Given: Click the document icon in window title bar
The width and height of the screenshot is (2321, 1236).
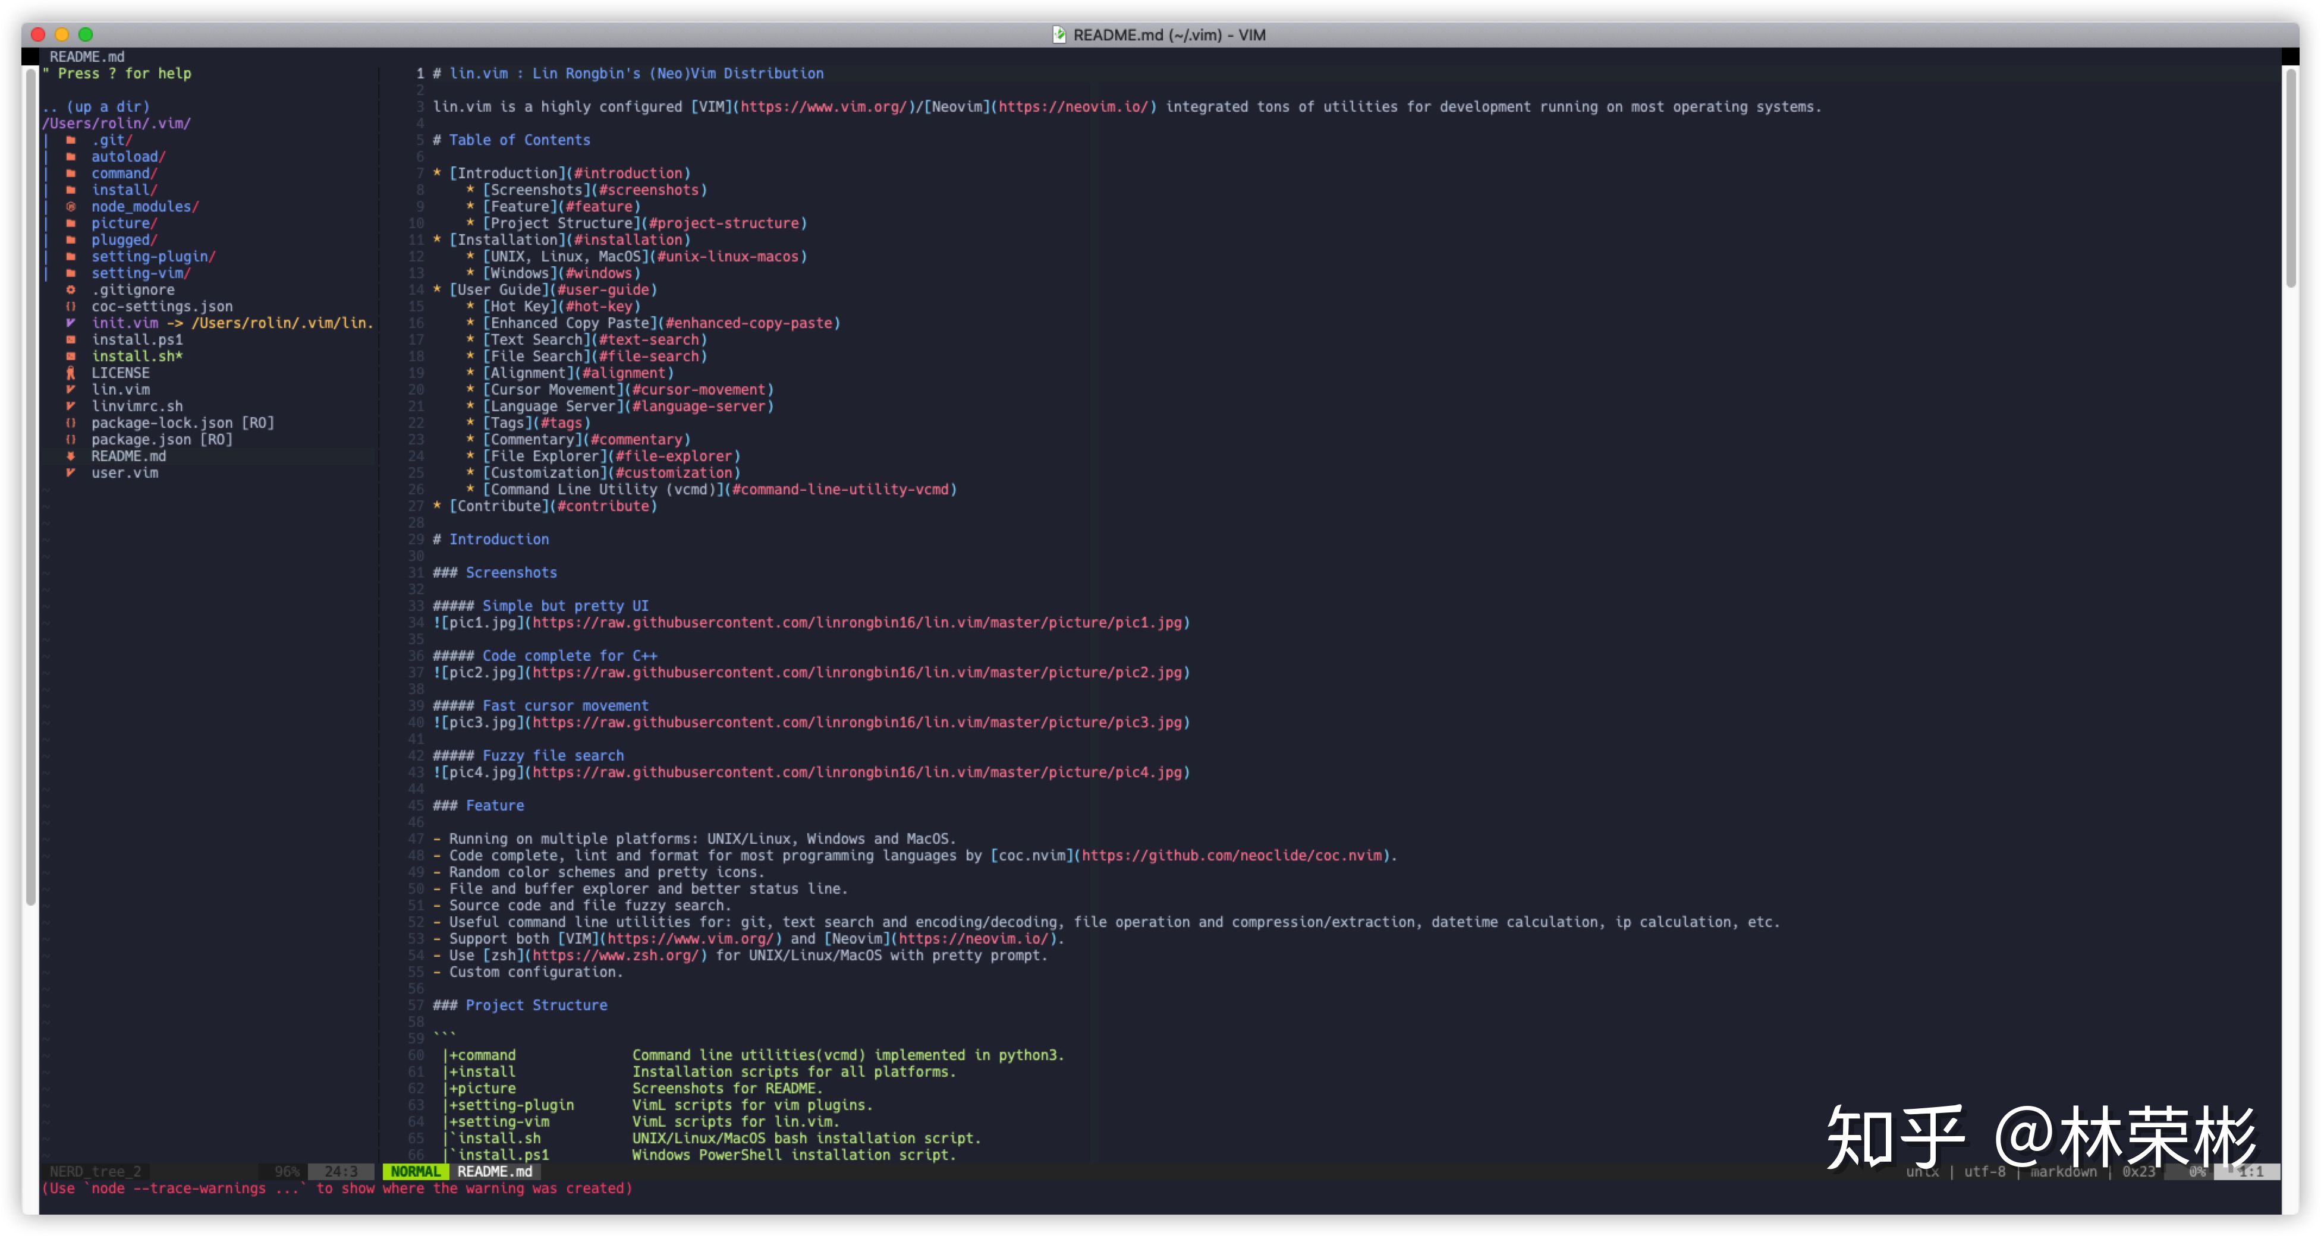Looking at the screenshot, I should pos(1059,34).
